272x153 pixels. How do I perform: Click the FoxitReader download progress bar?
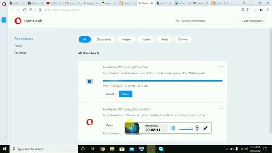coord(162,81)
